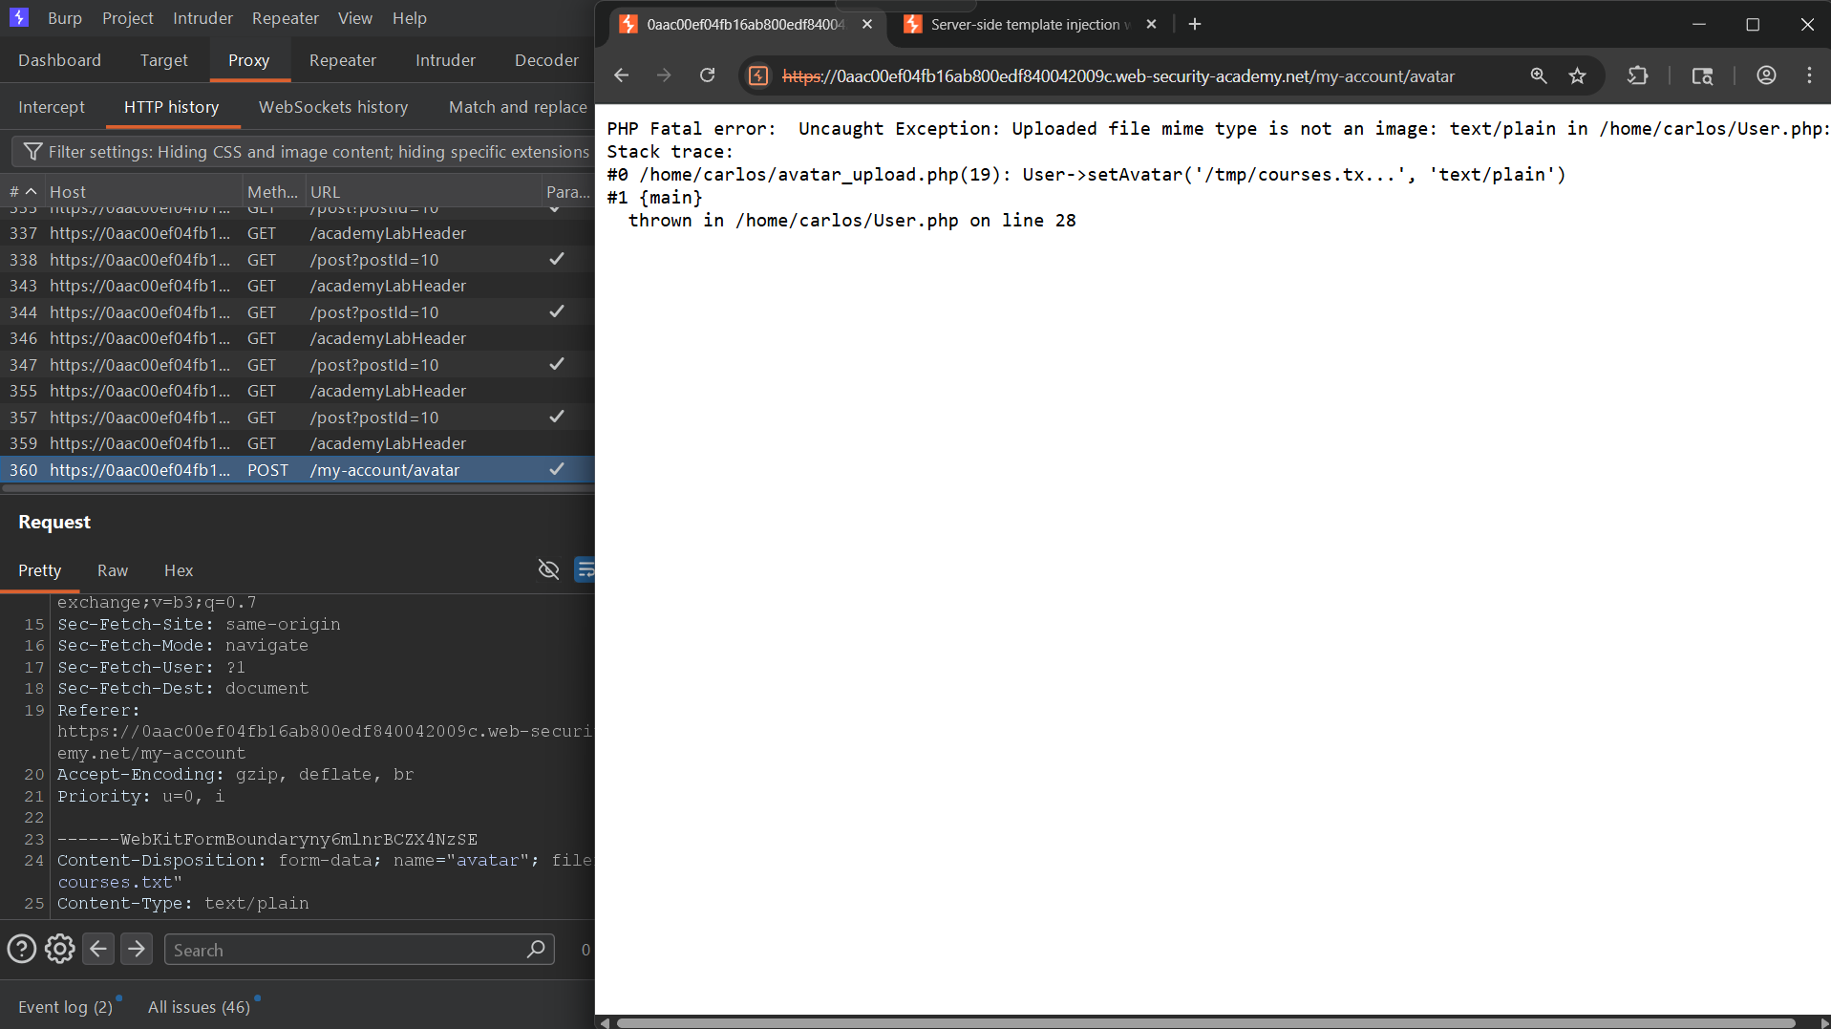The width and height of the screenshot is (1831, 1029).
Task: Select history row 337 /academyLabHeader
Action: click(297, 233)
